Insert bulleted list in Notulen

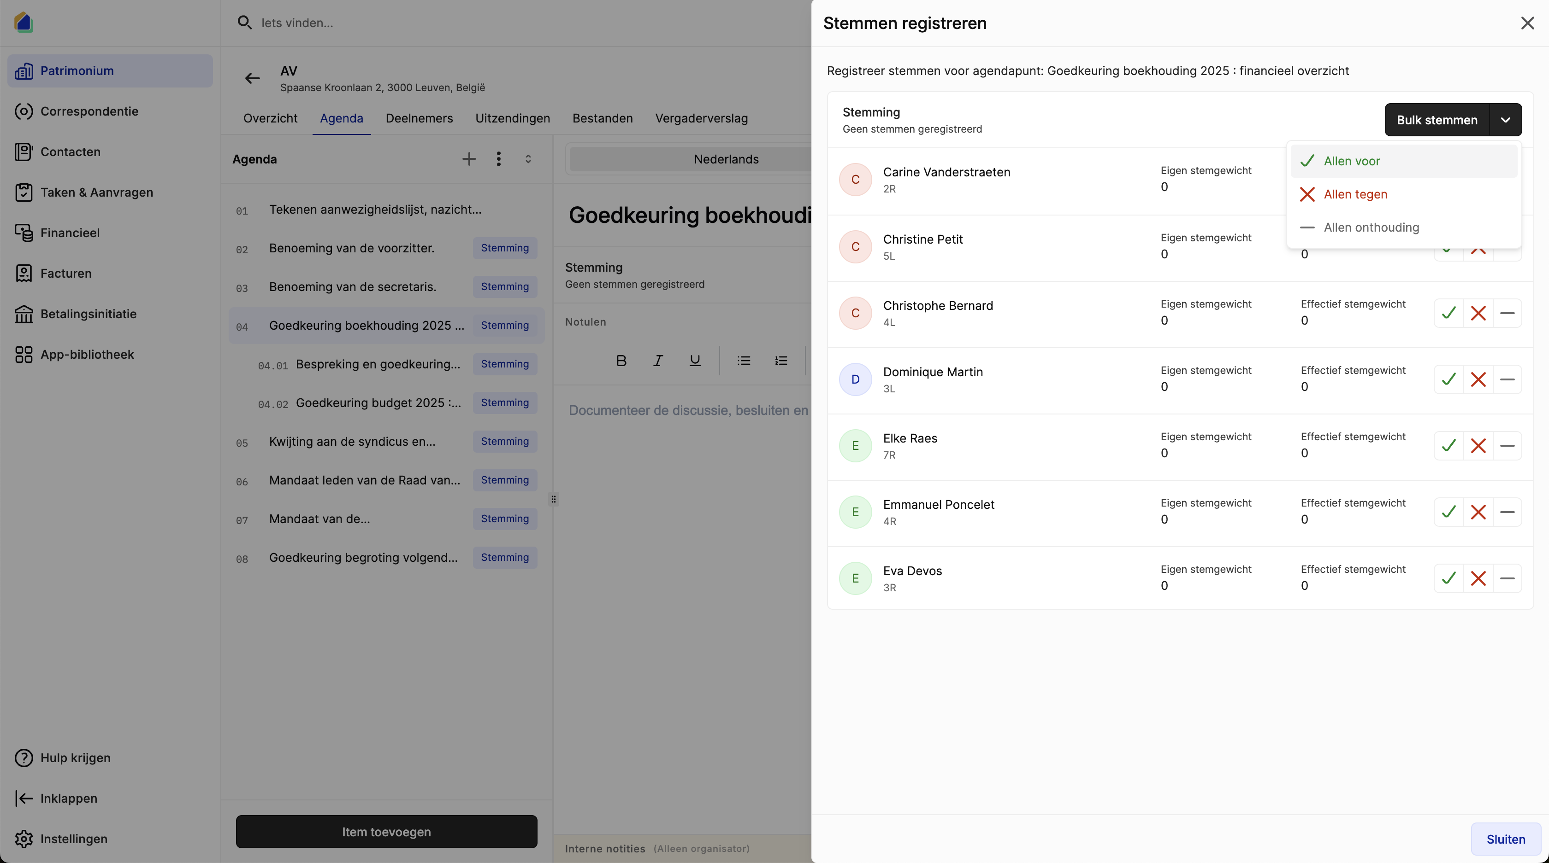pyautogui.click(x=744, y=360)
